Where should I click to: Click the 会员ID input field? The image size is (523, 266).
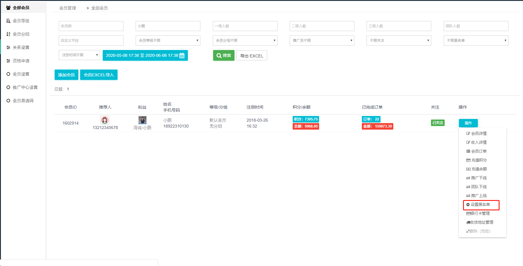point(91,26)
